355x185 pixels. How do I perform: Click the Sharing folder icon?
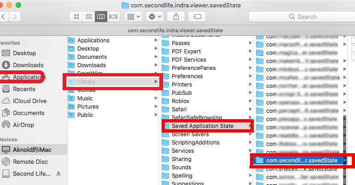click(165, 159)
